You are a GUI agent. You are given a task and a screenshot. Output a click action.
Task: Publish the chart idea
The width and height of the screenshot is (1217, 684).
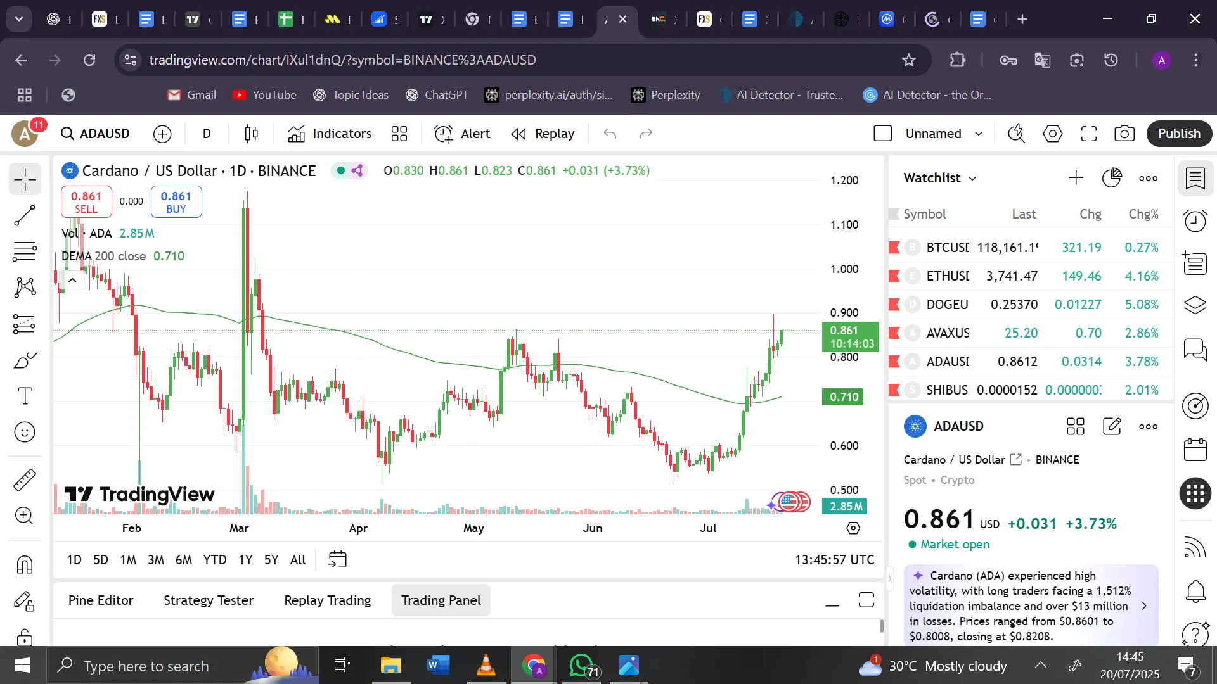tap(1179, 134)
